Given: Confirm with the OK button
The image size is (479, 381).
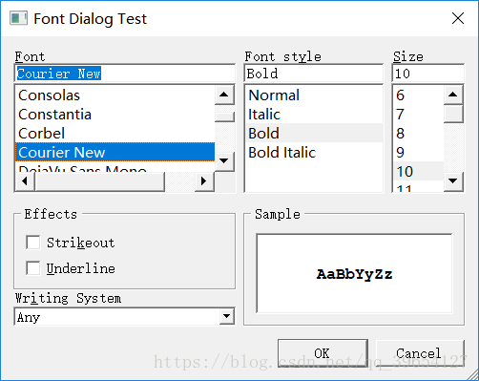Looking at the screenshot, I should tap(323, 353).
